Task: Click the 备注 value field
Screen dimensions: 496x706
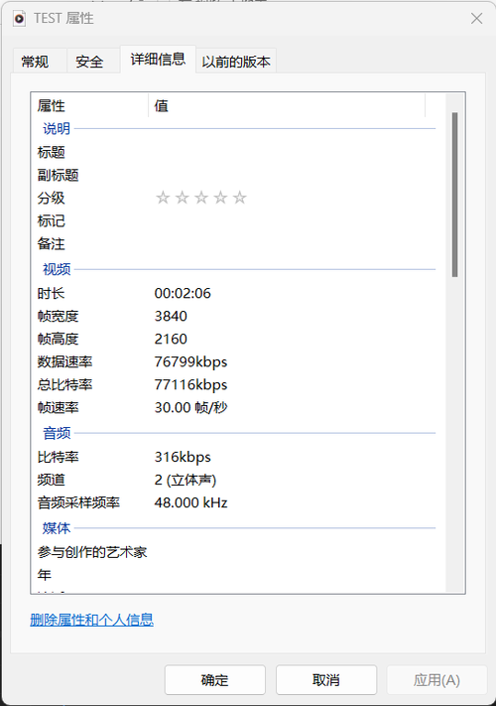Action: coord(295,244)
